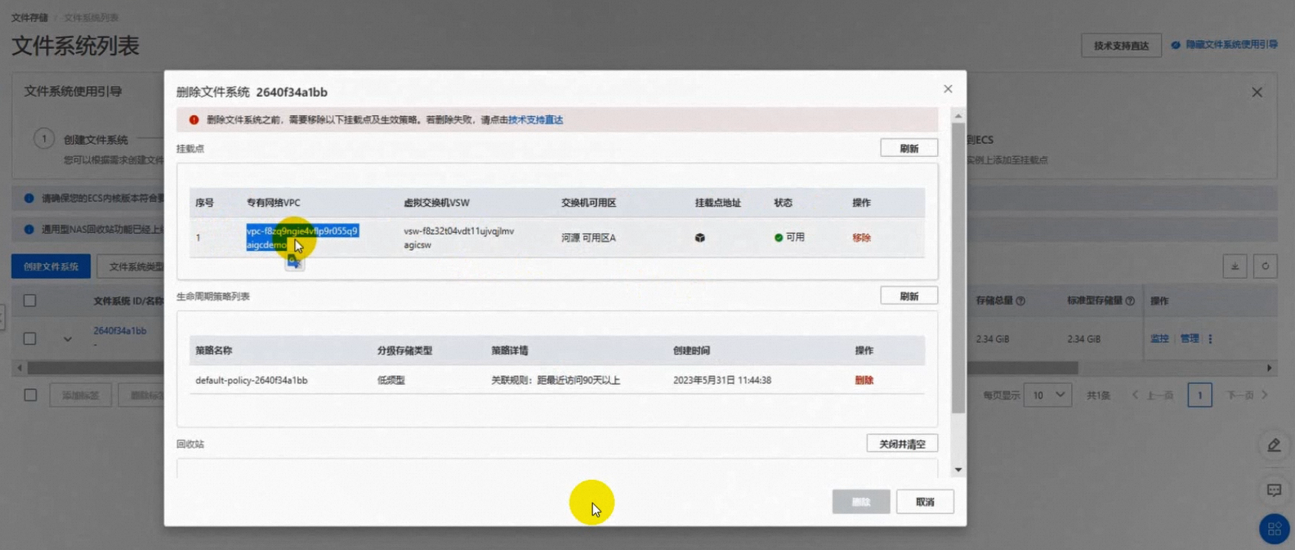Tick checkbox for file system 2640f34a1bb

point(29,338)
